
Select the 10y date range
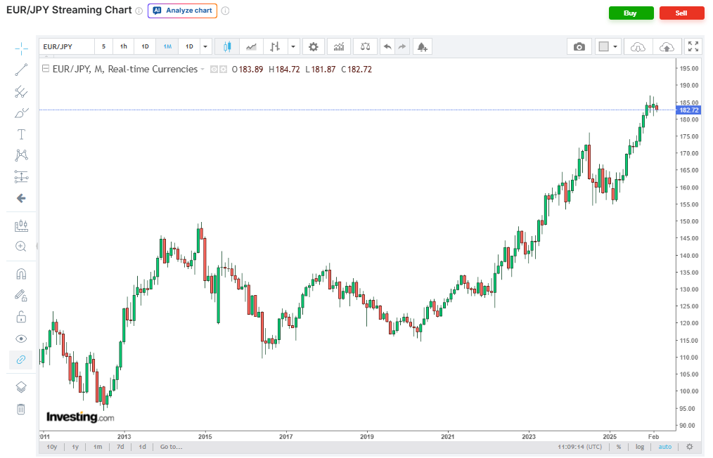(x=51, y=447)
